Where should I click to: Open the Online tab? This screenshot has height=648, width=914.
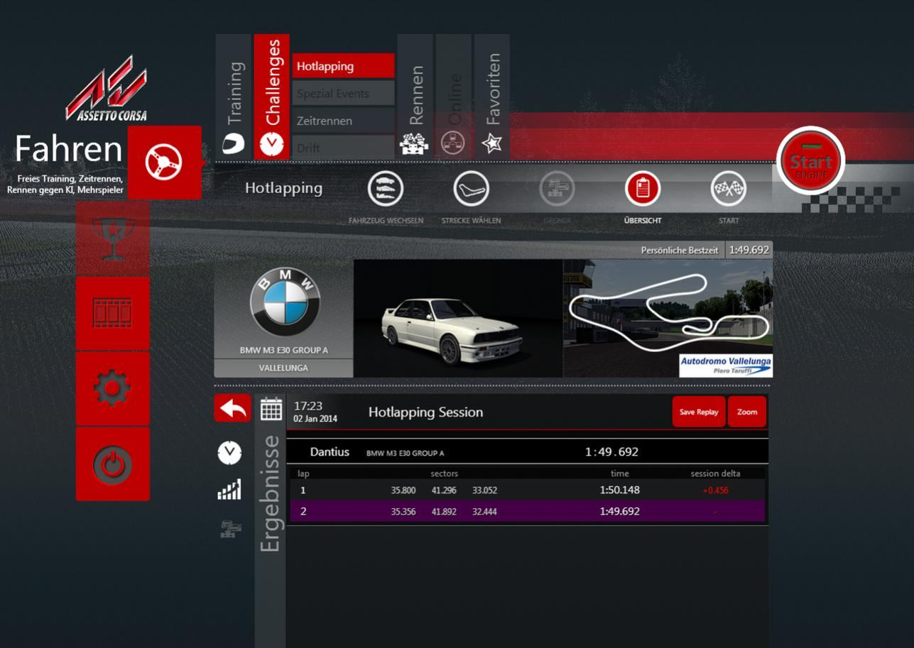click(453, 96)
